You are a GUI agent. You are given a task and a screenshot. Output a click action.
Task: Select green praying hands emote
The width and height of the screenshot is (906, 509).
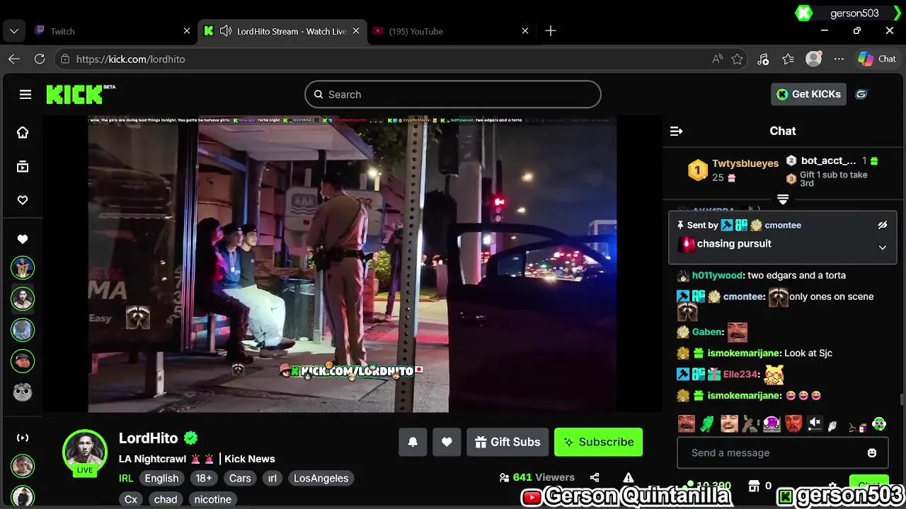[x=707, y=424]
